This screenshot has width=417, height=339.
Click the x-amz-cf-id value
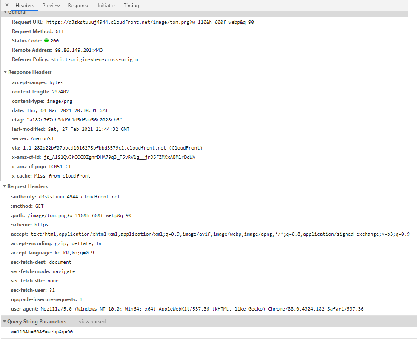click(x=123, y=157)
